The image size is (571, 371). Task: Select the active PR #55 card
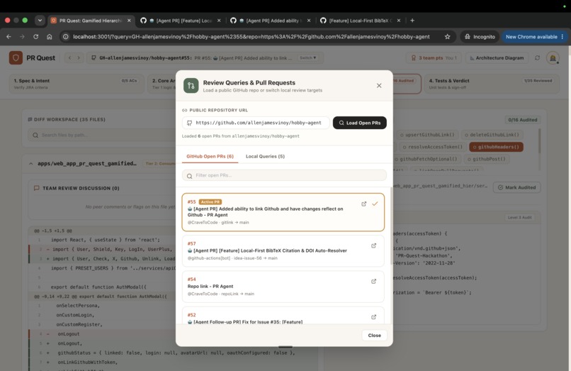283,212
